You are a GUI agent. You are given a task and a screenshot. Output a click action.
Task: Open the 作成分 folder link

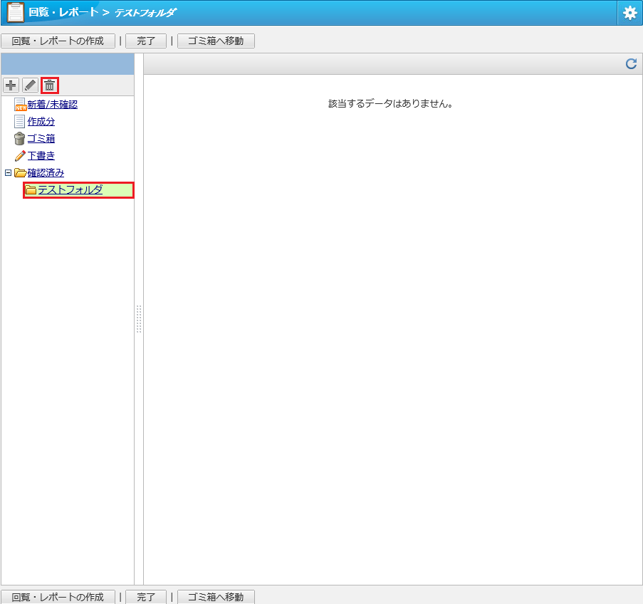[x=41, y=122]
